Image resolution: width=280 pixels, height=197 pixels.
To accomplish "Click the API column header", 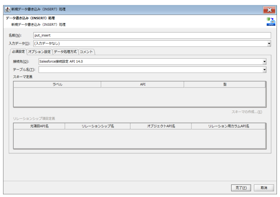I will [142, 84].
